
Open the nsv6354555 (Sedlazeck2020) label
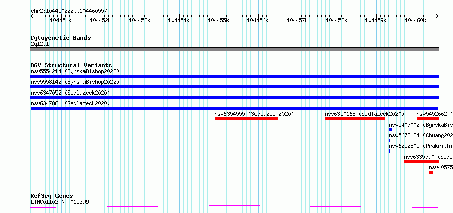point(254,114)
